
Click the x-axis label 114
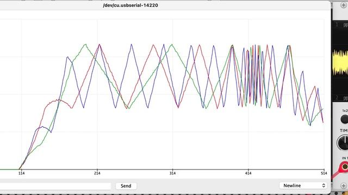click(x=22, y=173)
